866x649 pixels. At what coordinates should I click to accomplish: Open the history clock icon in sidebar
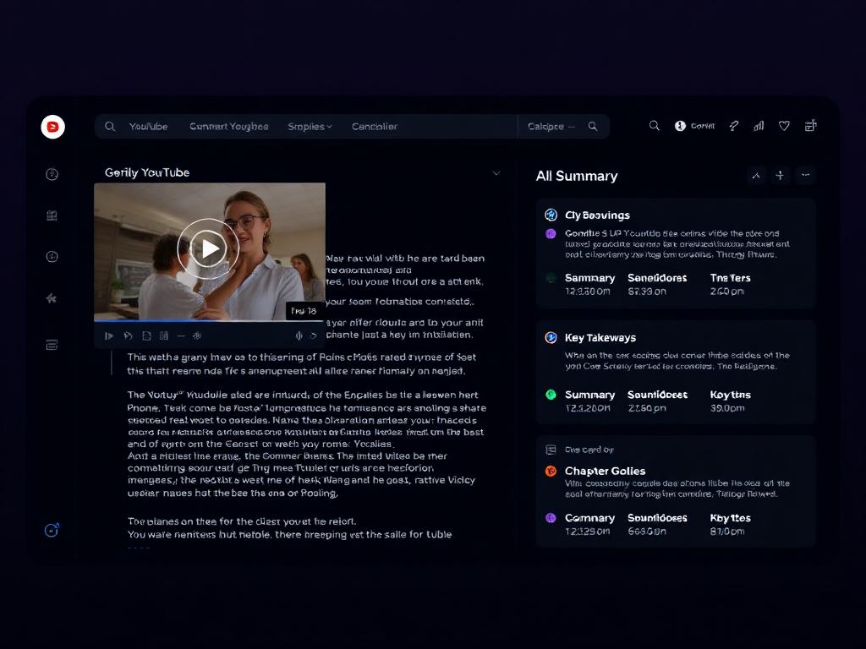pos(52,257)
